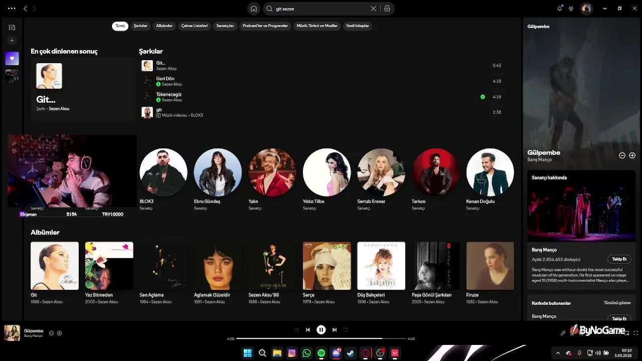Skip to previous track
Viewport: 642px width, 361px height.
308,330
